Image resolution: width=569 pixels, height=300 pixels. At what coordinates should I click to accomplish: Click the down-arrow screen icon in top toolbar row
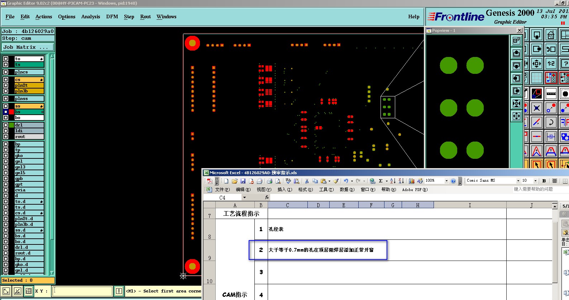coord(537,35)
